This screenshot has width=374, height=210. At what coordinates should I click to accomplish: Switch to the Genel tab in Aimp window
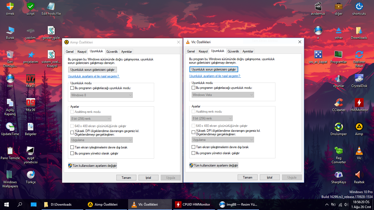pos(70,52)
